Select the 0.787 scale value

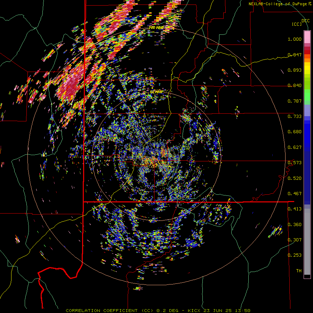tap(295, 101)
